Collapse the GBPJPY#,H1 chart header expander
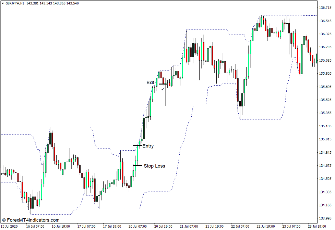The image size is (335, 230). click(3, 3)
